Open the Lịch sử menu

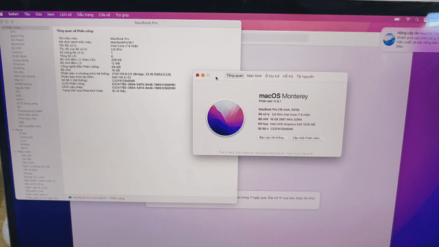pos(66,14)
